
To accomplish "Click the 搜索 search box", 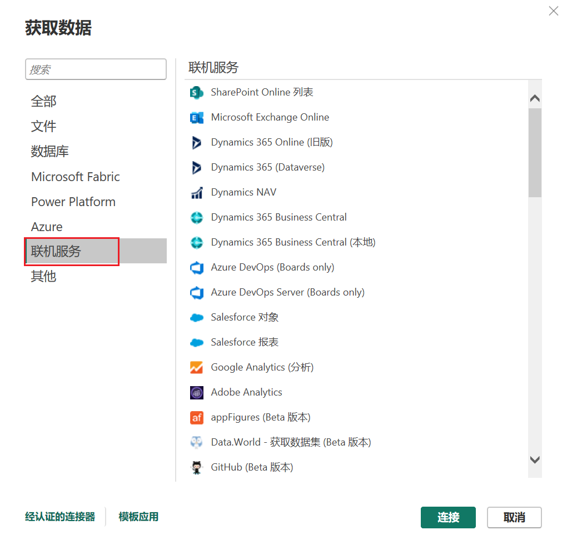I will tap(96, 69).
